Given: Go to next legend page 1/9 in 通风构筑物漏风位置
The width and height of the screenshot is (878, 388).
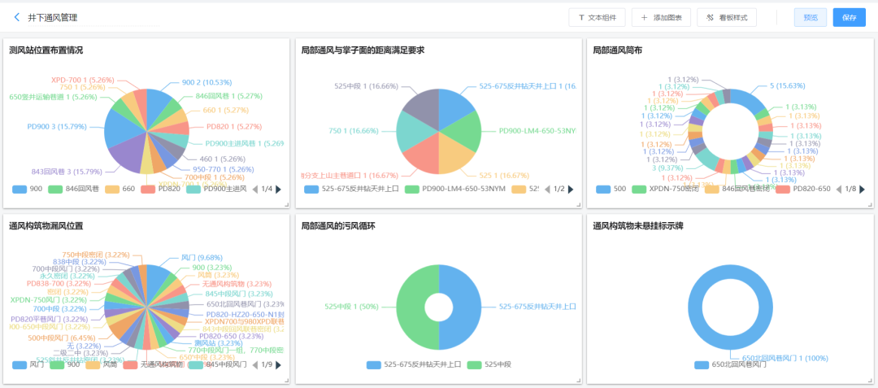Looking at the screenshot, I should click(279, 364).
